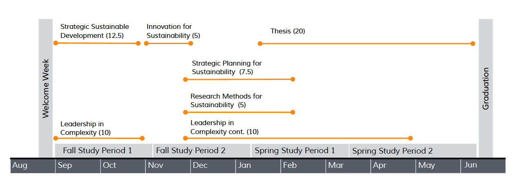This screenshot has width=525, height=187.
Task: Click the Thesis (20) course label
Action: [x=288, y=31]
